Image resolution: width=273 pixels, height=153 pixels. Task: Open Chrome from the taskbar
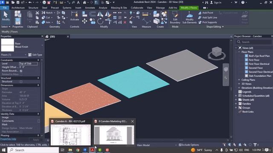tap(78, 150)
